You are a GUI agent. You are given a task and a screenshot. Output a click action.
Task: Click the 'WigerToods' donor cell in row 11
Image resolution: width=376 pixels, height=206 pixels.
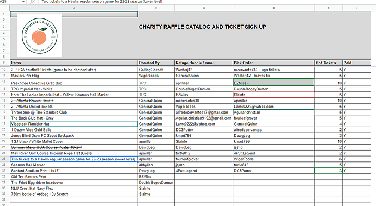[x=156, y=76]
